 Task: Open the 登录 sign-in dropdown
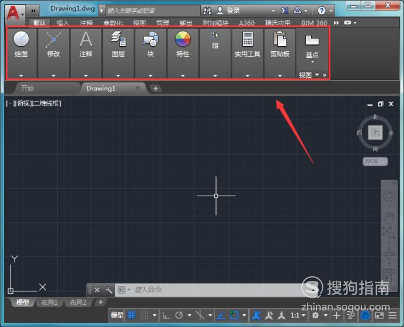[273, 11]
